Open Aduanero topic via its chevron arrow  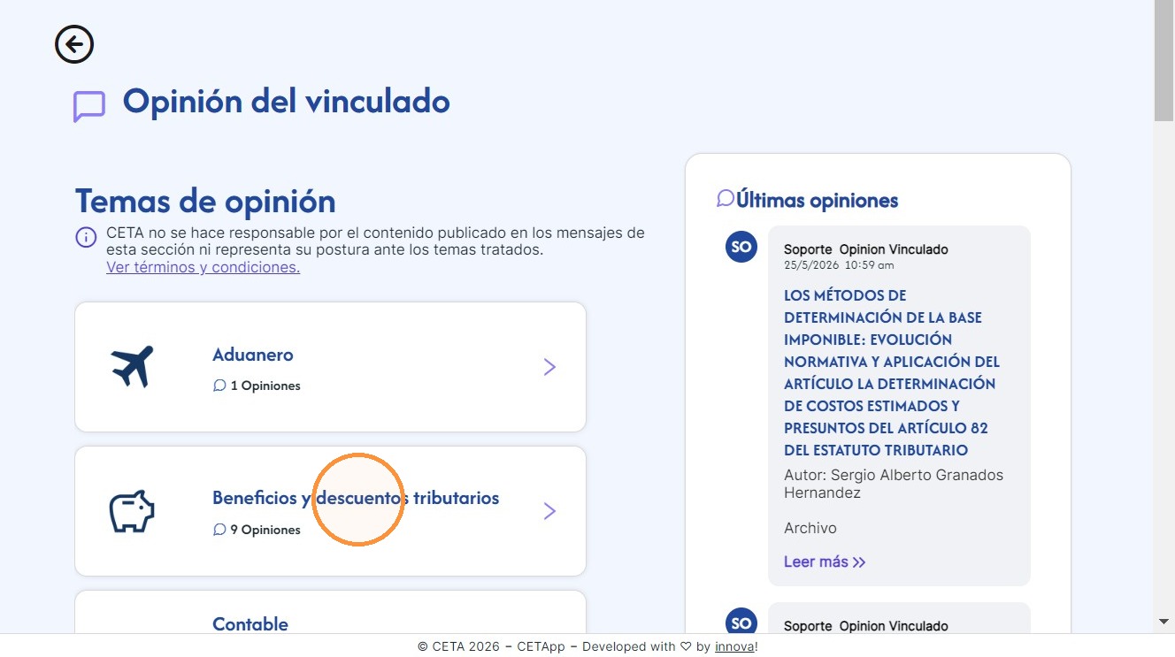point(549,367)
